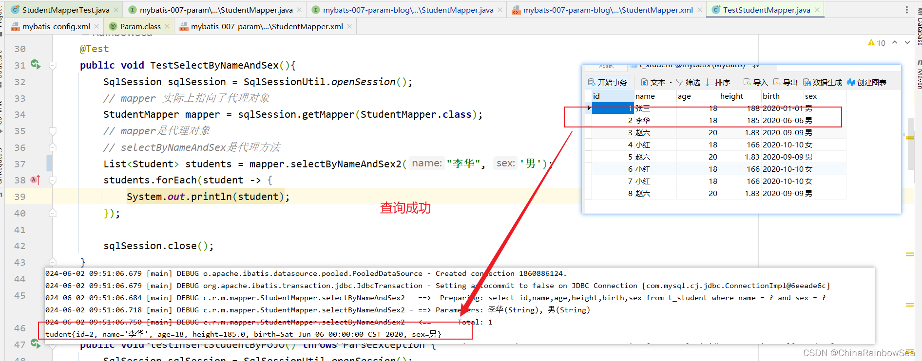Click the breakpoint marker on line 38
922x361 pixels.
(35, 180)
